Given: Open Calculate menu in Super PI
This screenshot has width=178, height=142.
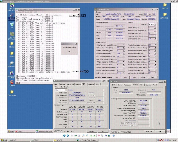Looking at the screenshot, I should coord(20,12).
